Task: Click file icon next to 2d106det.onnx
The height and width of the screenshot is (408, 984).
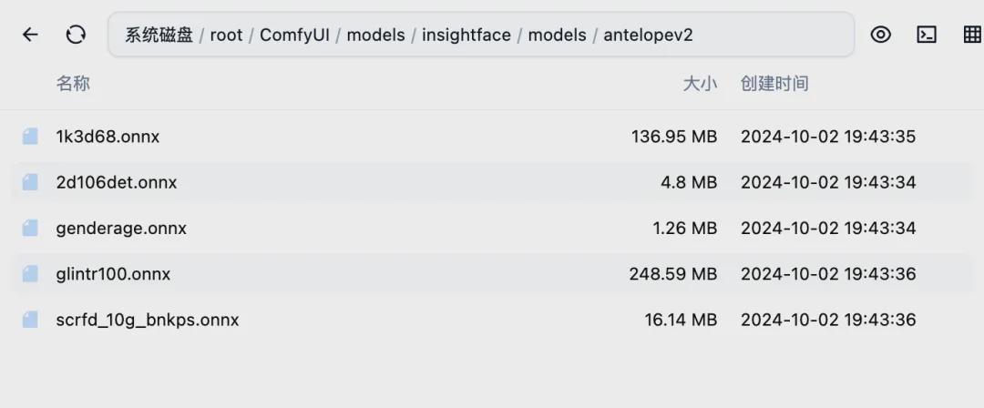Action: pyautogui.click(x=30, y=182)
